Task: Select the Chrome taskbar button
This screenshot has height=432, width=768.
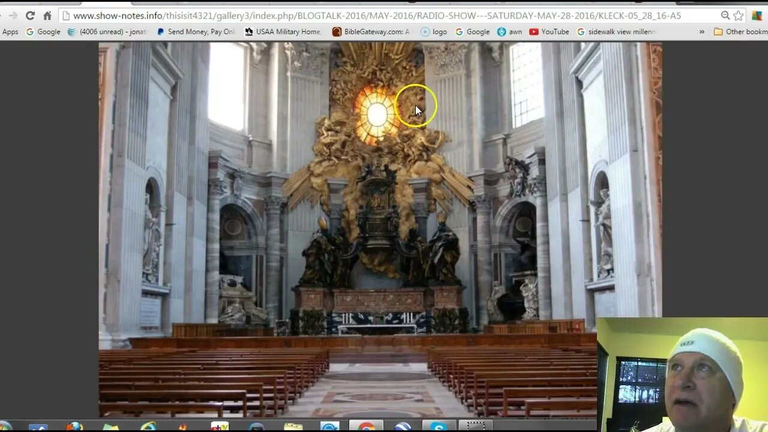Action: tap(366, 427)
